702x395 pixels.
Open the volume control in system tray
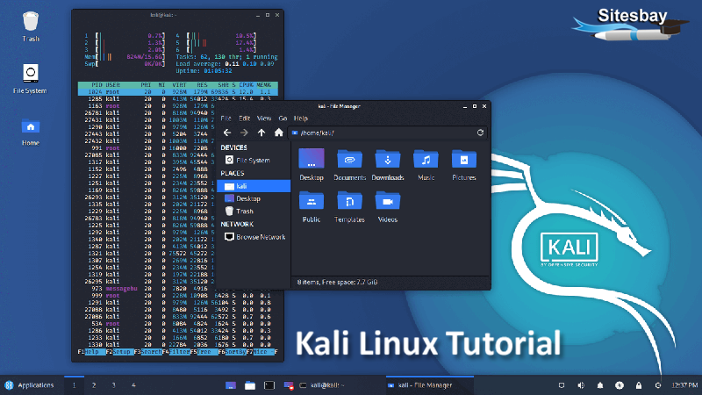(581, 385)
